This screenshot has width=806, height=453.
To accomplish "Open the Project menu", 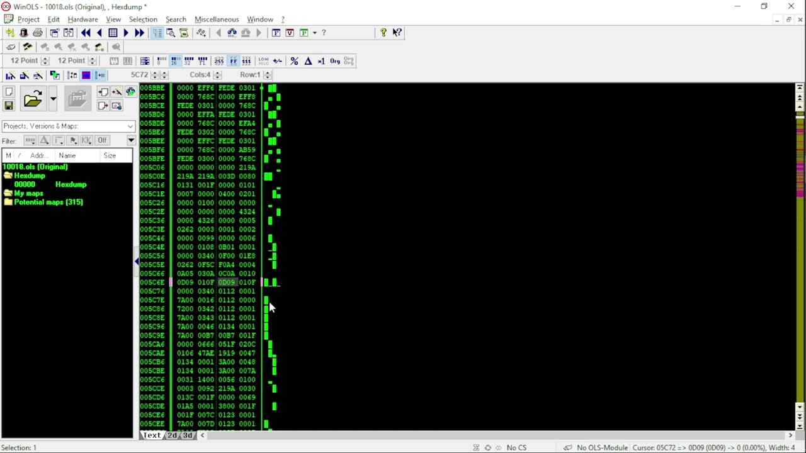I will (x=28, y=20).
